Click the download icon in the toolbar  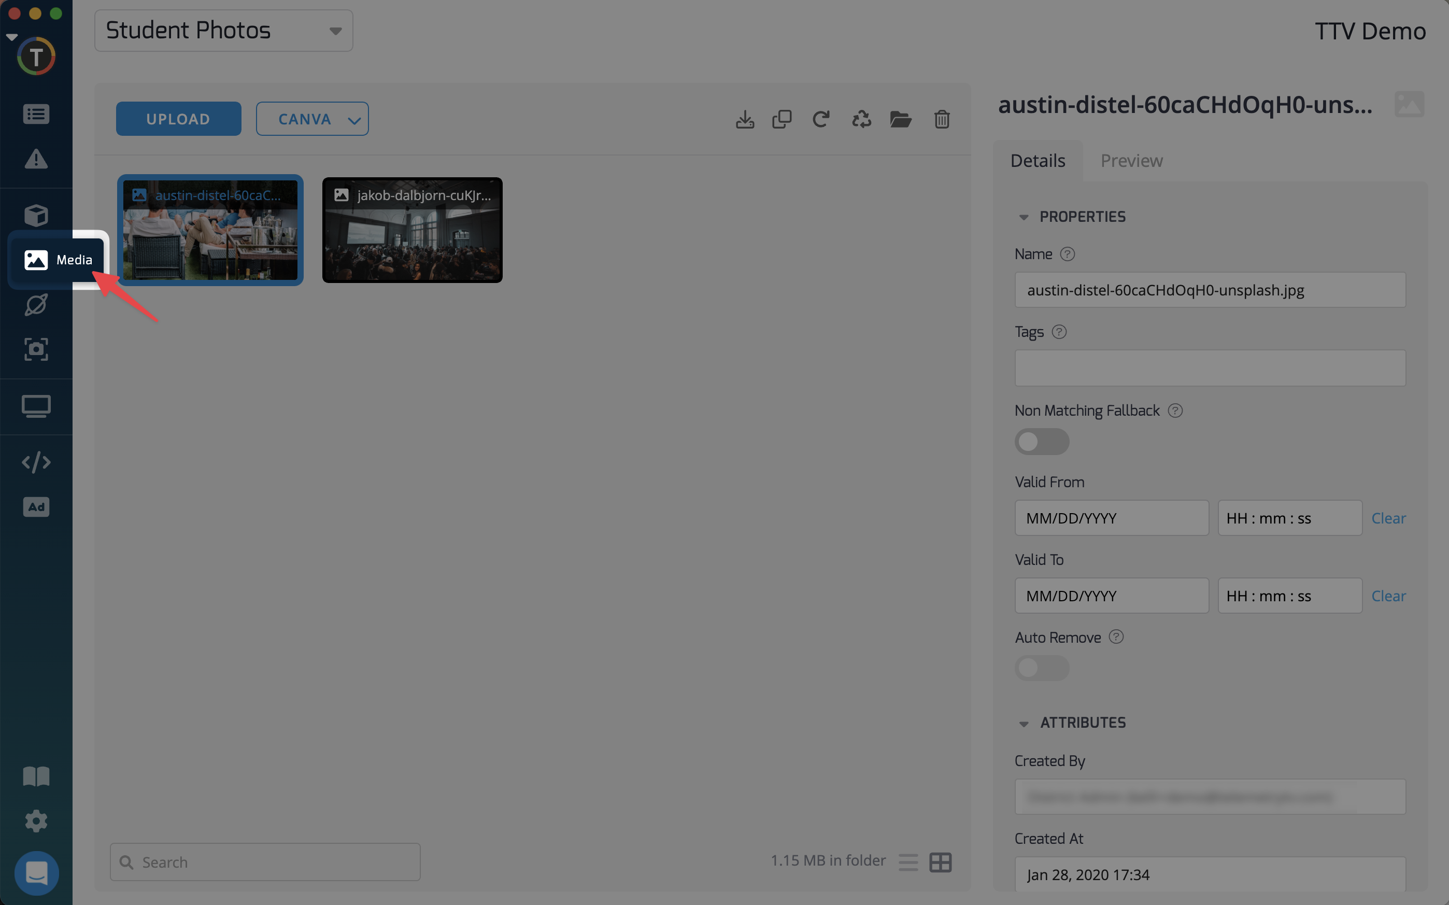[x=745, y=119]
